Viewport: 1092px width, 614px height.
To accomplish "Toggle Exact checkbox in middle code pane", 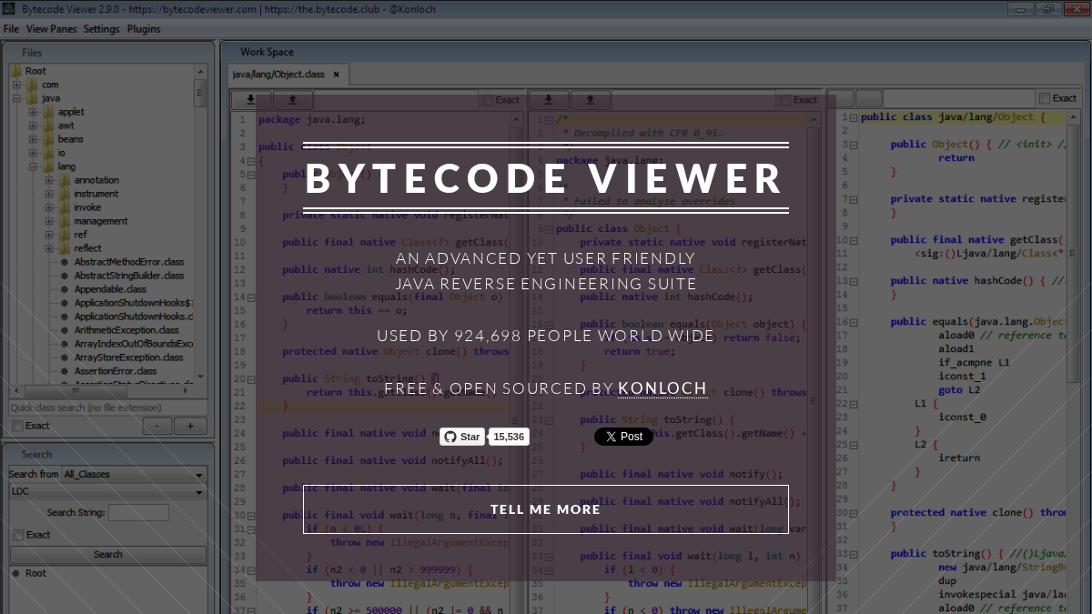I will (x=785, y=100).
